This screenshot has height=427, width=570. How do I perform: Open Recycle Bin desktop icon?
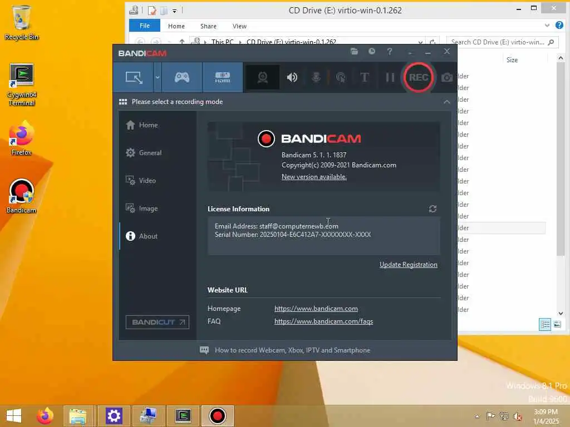22,22
